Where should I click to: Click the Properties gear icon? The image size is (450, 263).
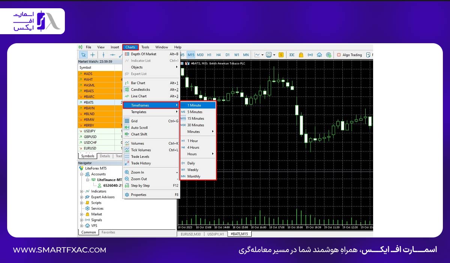point(127,195)
